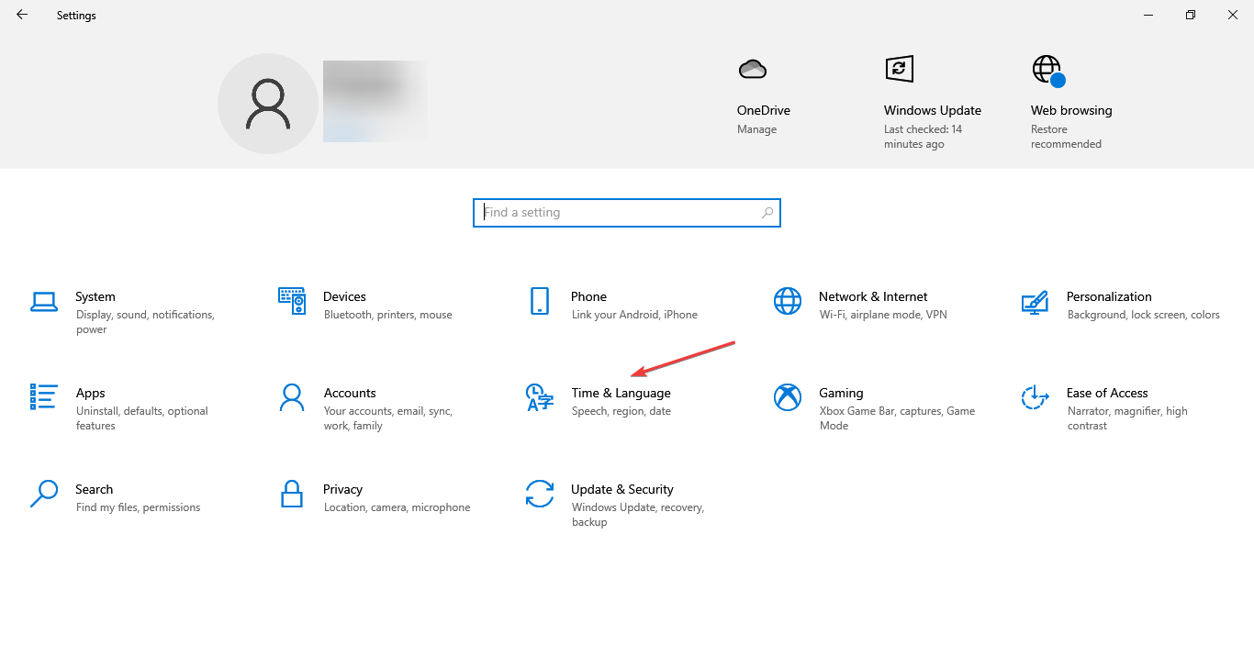Click the Apps list icon

click(44, 396)
